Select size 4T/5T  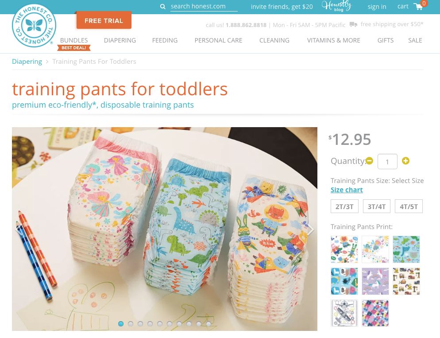[x=409, y=206]
